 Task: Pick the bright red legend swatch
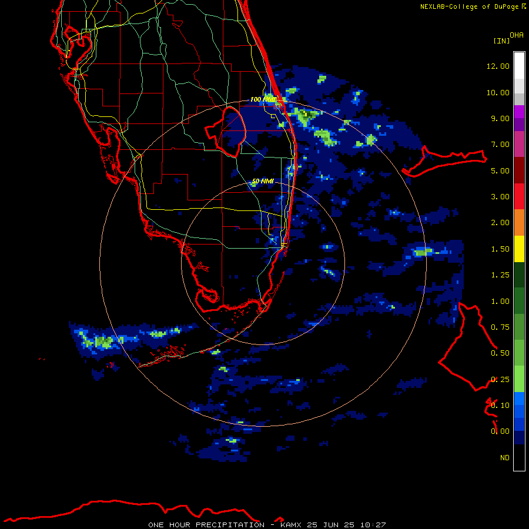(x=519, y=197)
